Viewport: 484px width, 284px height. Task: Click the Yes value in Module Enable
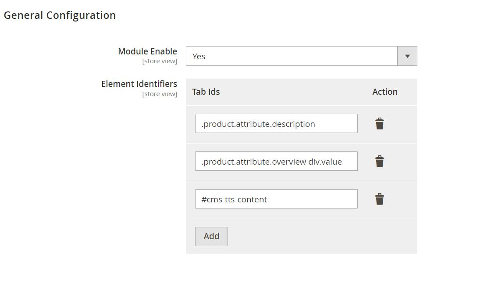[199, 56]
